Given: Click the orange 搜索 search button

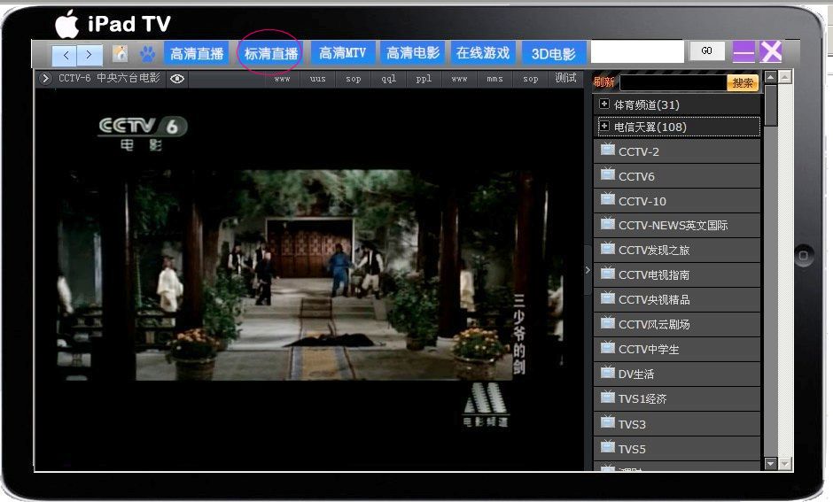Looking at the screenshot, I should 743,83.
